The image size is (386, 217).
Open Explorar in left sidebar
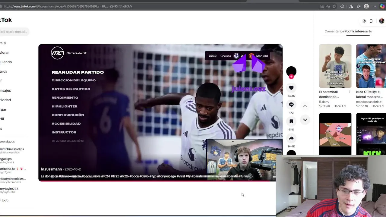point(4,52)
